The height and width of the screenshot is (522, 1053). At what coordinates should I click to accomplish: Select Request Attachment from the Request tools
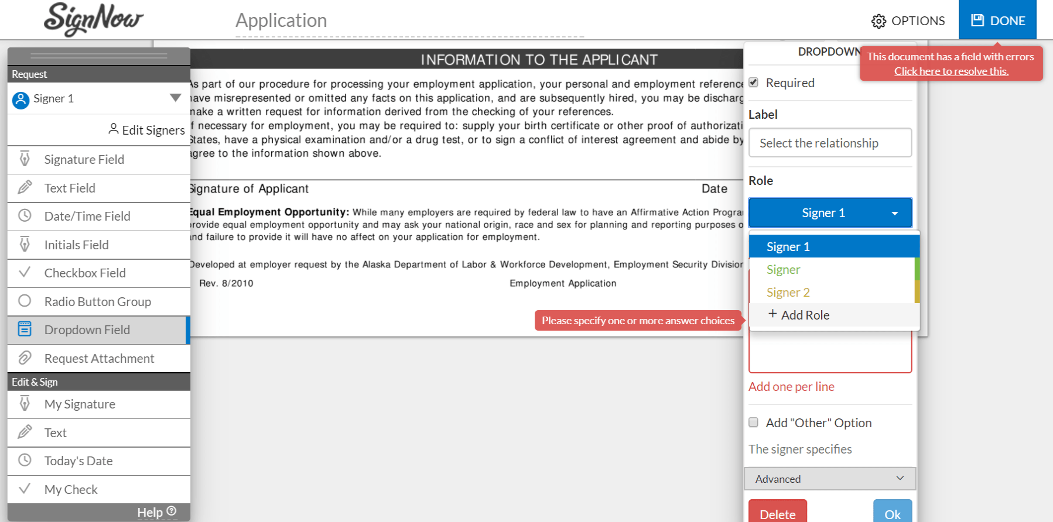pos(99,359)
